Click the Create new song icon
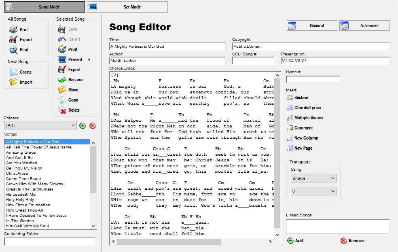Image resolution: width=398 pixels, height=252 pixels. tap(13, 72)
